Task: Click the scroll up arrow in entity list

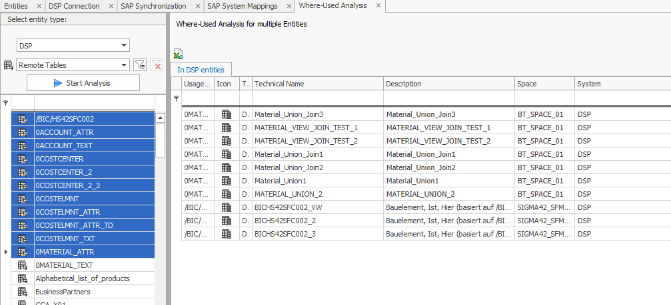Action: [160, 118]
